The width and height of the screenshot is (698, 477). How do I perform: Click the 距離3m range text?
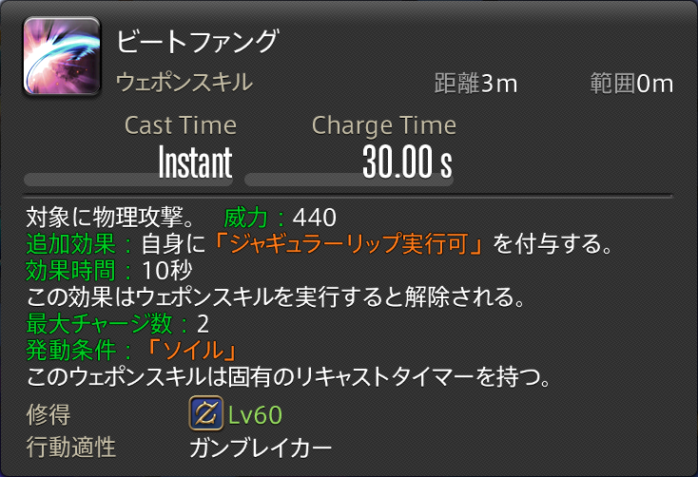tap(475, 84)
